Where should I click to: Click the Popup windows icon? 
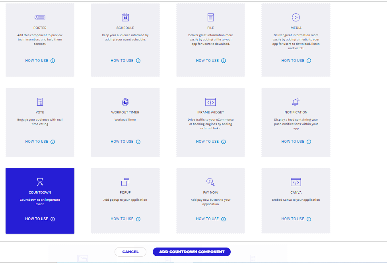point(125,182)
